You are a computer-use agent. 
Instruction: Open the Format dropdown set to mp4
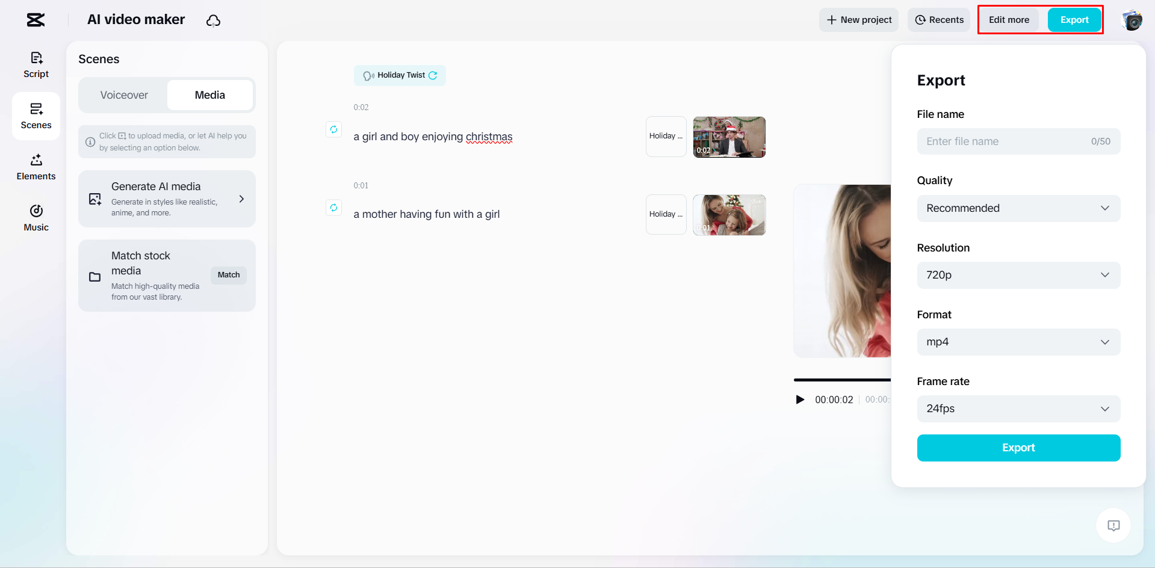[1018, 342]
